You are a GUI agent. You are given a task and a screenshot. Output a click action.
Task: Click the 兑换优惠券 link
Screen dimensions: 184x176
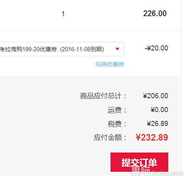(109, 64)
